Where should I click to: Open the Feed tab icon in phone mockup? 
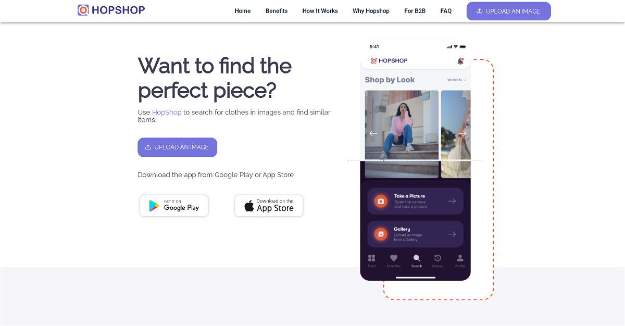(x=371, y=258)
